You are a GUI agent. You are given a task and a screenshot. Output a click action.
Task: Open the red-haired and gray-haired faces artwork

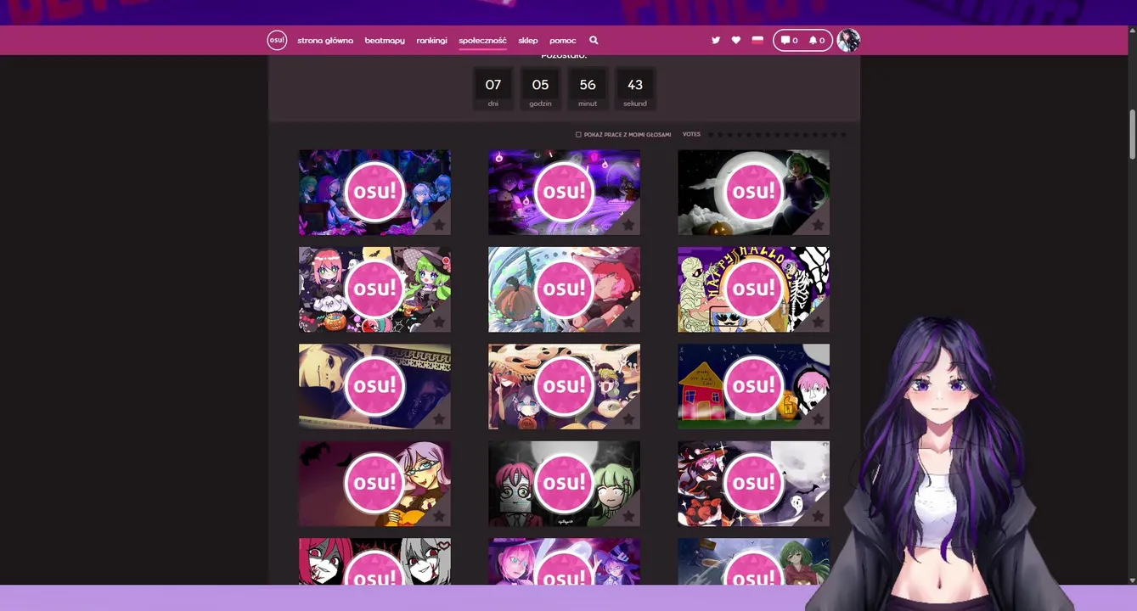pyautogui.click(x=374, y=561)
